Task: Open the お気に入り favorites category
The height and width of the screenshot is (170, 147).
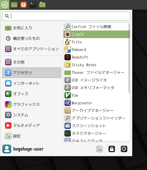Action: click(x=32, y=28)
